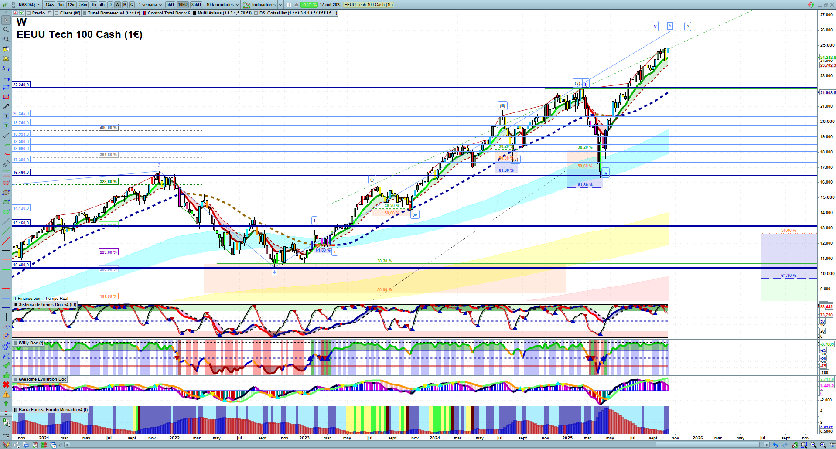Viewport: 836px width, 449px height.
Task: Toggle the Cierre (W) checkbox
Action: tap(57, 13)
